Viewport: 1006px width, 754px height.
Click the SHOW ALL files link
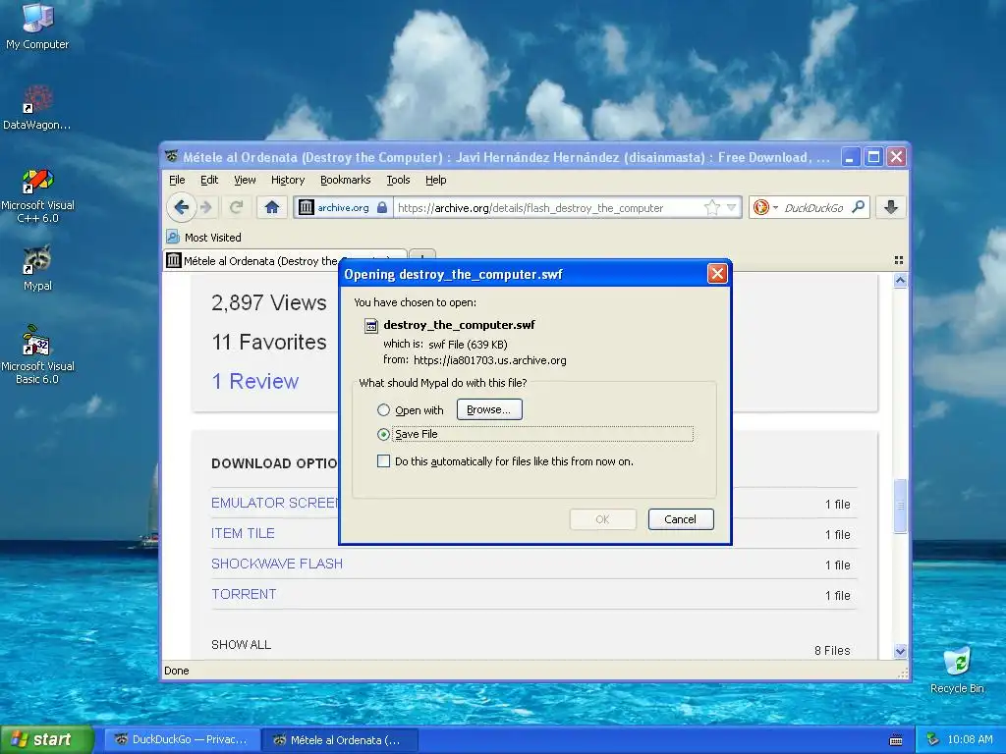point(242,644)
